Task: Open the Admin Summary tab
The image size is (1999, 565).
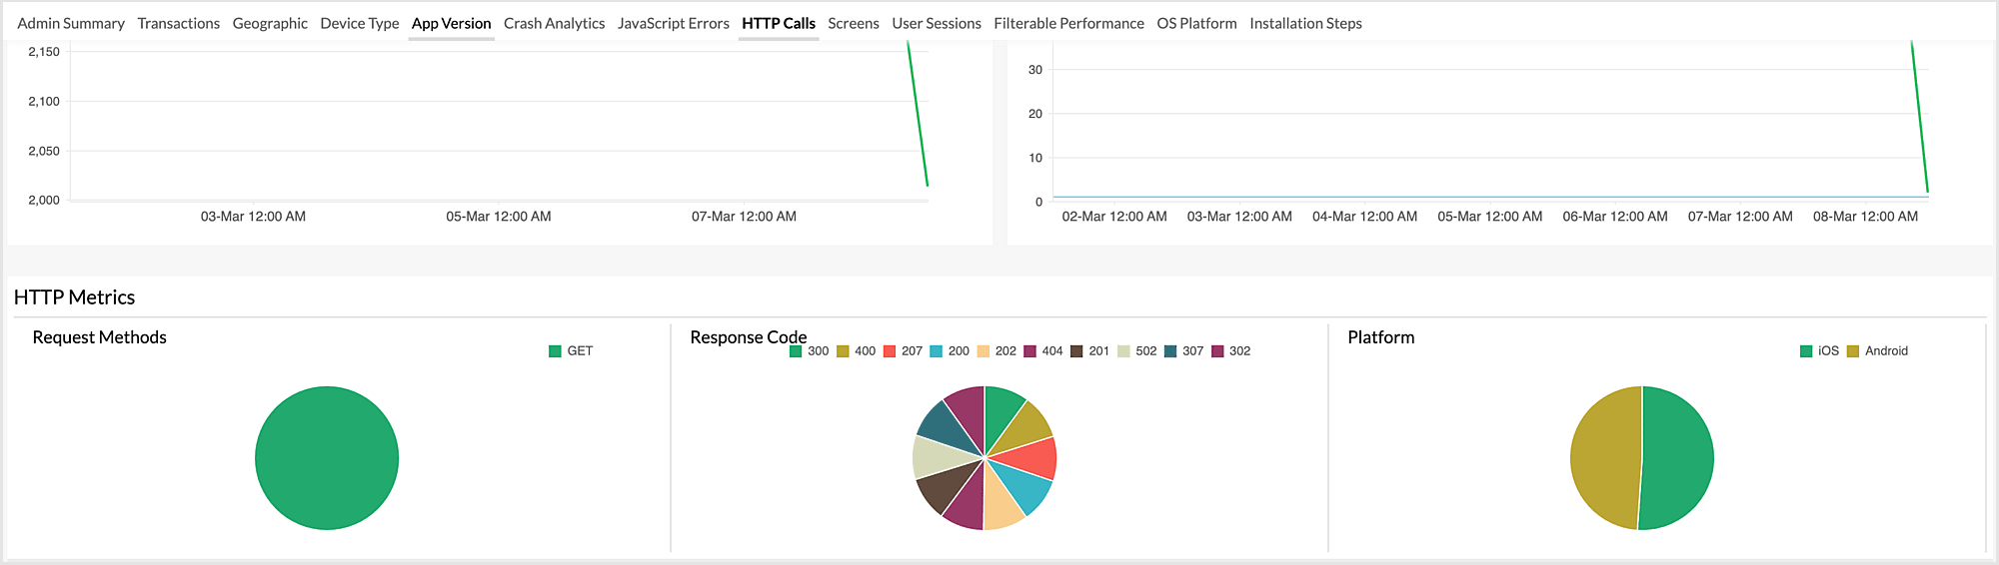Action: [71, 23]
